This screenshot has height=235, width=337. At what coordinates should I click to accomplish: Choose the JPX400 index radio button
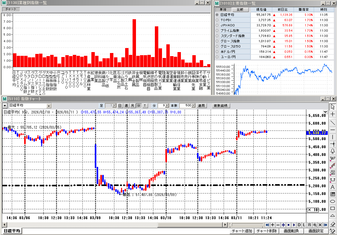[217, 25]
